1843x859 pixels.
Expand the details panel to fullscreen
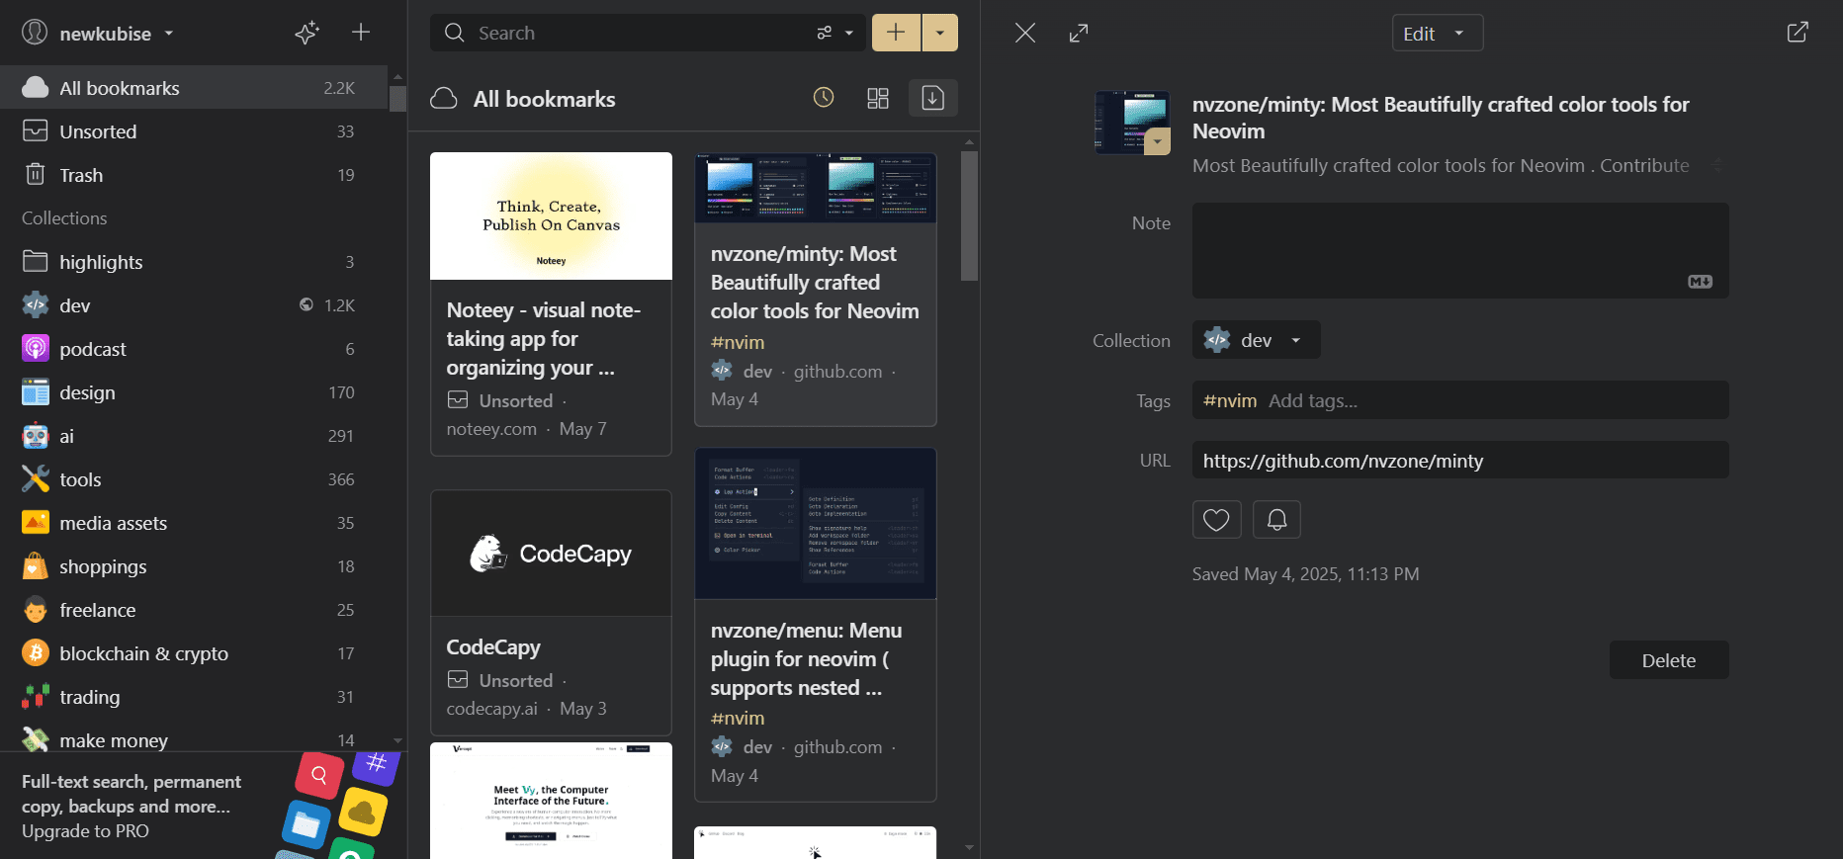click(1079, 33)
